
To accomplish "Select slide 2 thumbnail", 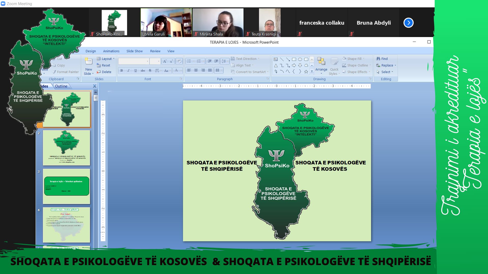I will click(x=66, y=148).
